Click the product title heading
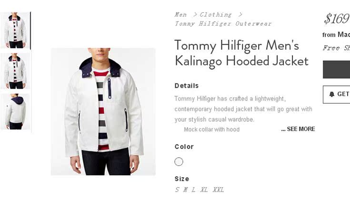The image size is (350, 200). coord(241,53)
